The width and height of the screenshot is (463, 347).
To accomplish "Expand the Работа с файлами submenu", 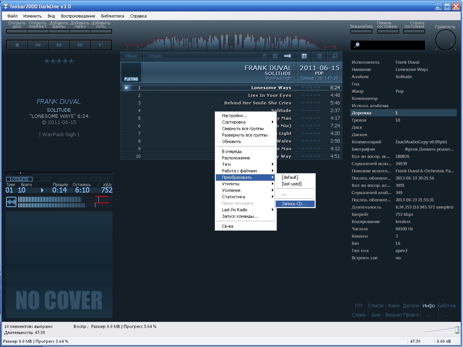I will click(246, 171).
